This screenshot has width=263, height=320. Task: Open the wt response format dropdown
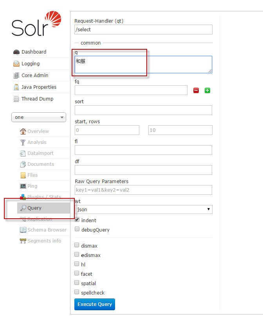[x=144, y=210]
